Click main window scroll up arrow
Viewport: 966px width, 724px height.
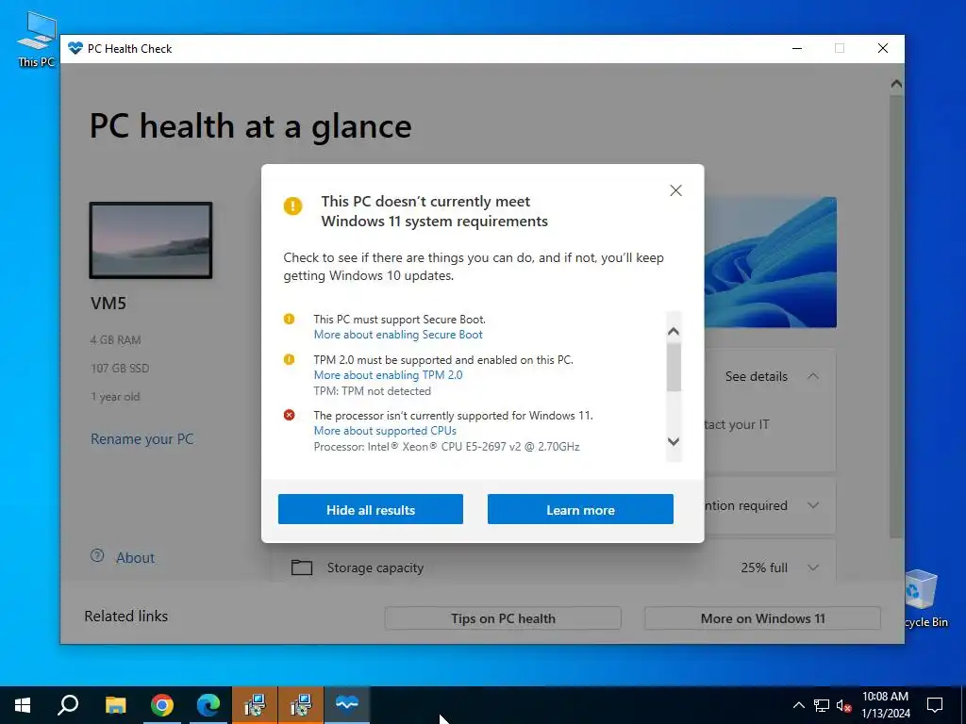[896, 84]
